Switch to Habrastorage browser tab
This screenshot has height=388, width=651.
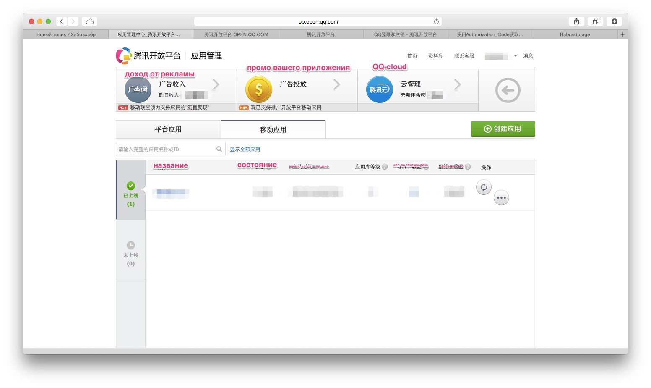pos(575,34)
